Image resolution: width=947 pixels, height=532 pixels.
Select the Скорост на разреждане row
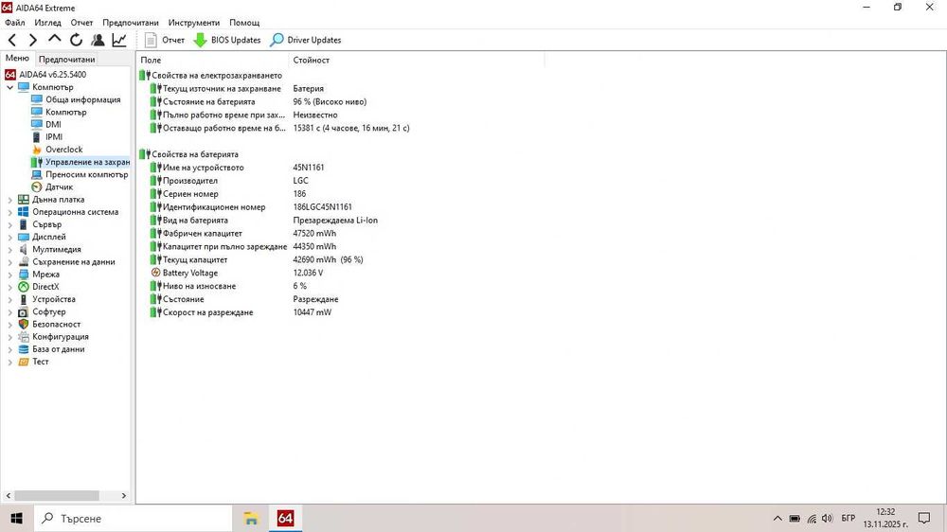point(241,312)
